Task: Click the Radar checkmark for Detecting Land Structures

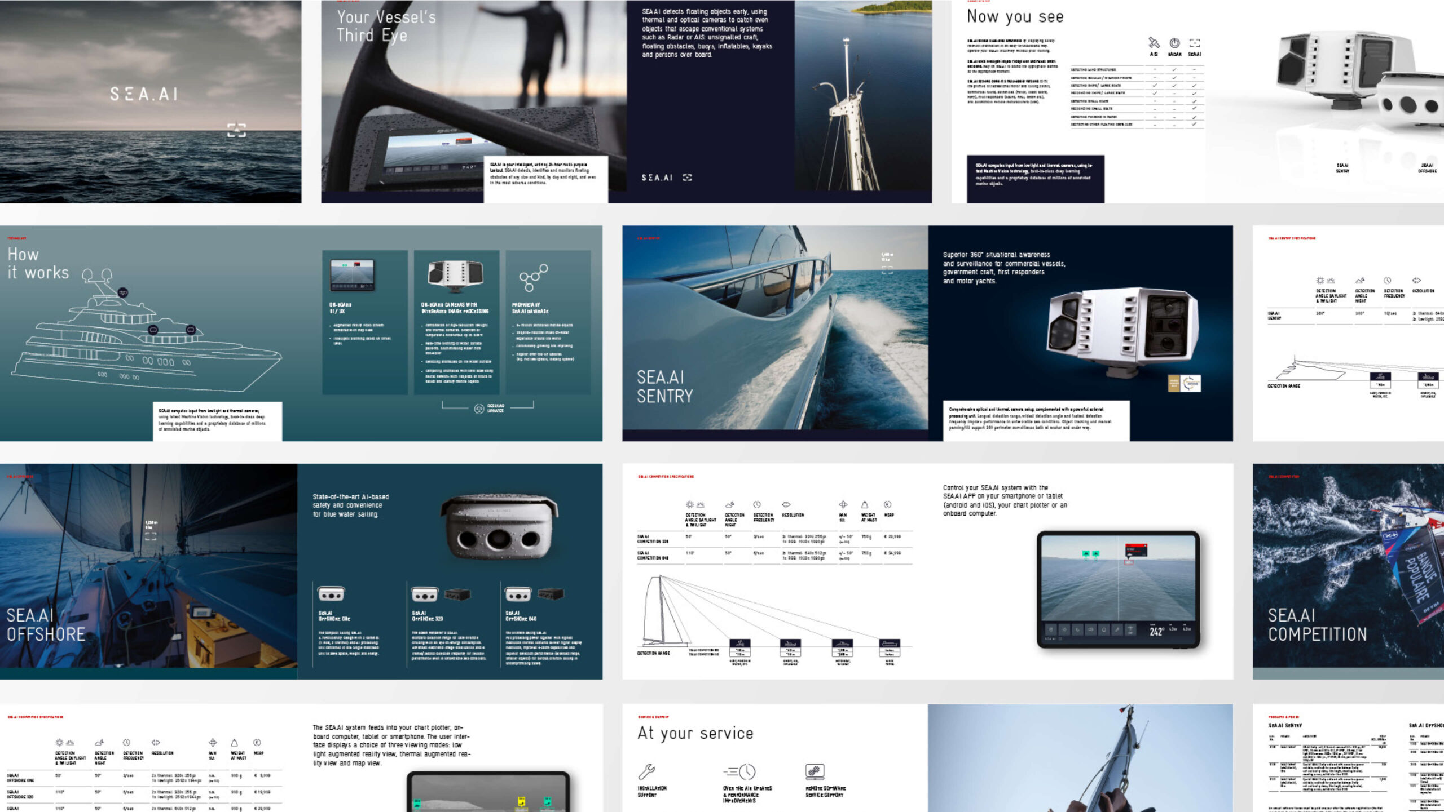Action: click(x=1174, y=70)
